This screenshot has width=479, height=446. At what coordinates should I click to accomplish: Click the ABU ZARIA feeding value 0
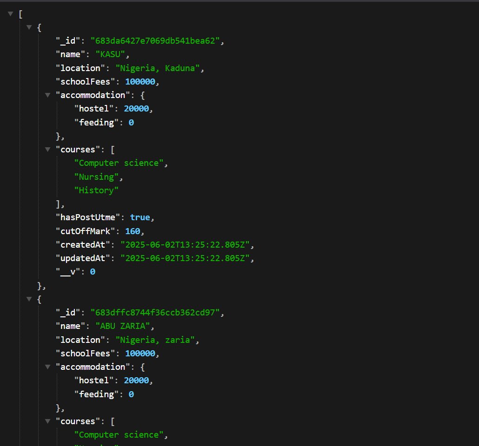click(x=131, y=394)
